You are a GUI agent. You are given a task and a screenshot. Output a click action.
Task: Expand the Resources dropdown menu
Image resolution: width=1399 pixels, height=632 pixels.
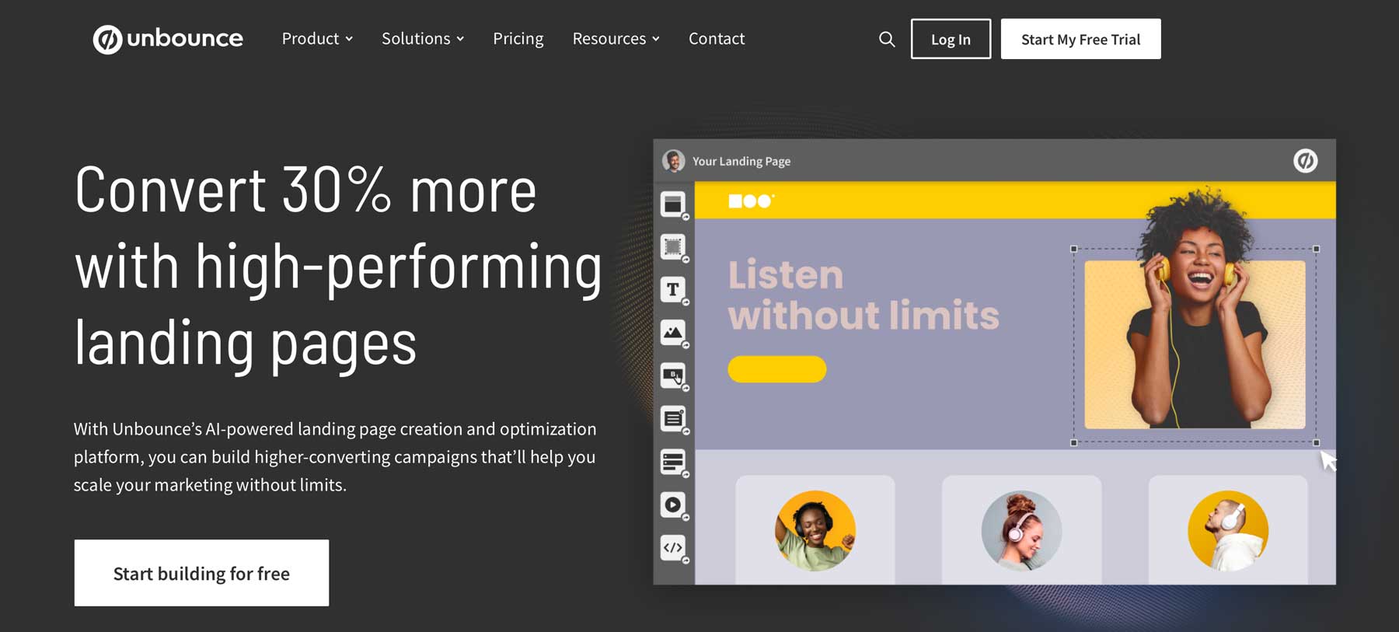click(x=616, y=39)
